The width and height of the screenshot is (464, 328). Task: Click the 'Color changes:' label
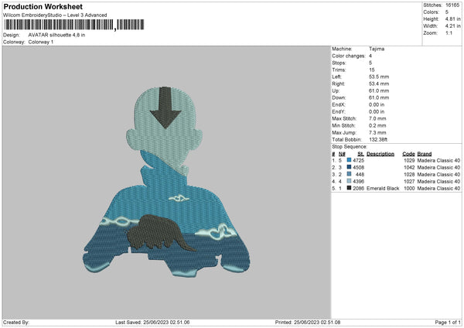[349, 56]
